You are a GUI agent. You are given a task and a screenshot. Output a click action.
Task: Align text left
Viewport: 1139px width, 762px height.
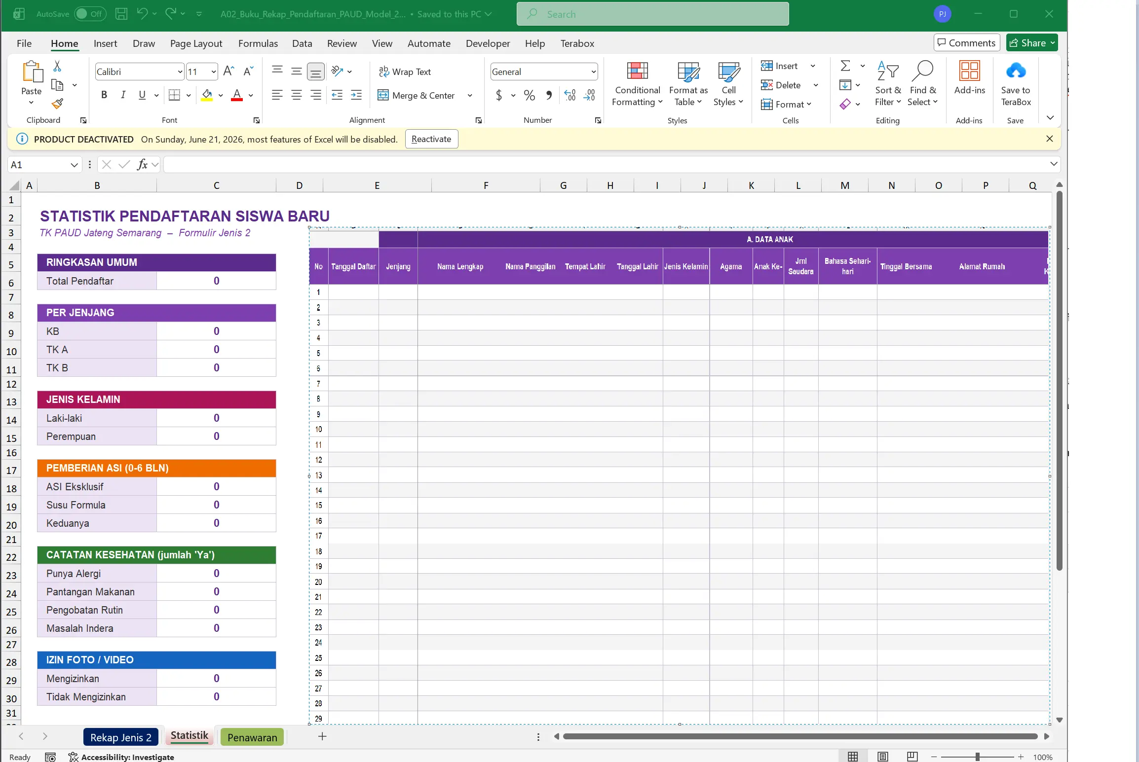coord(277,95)
